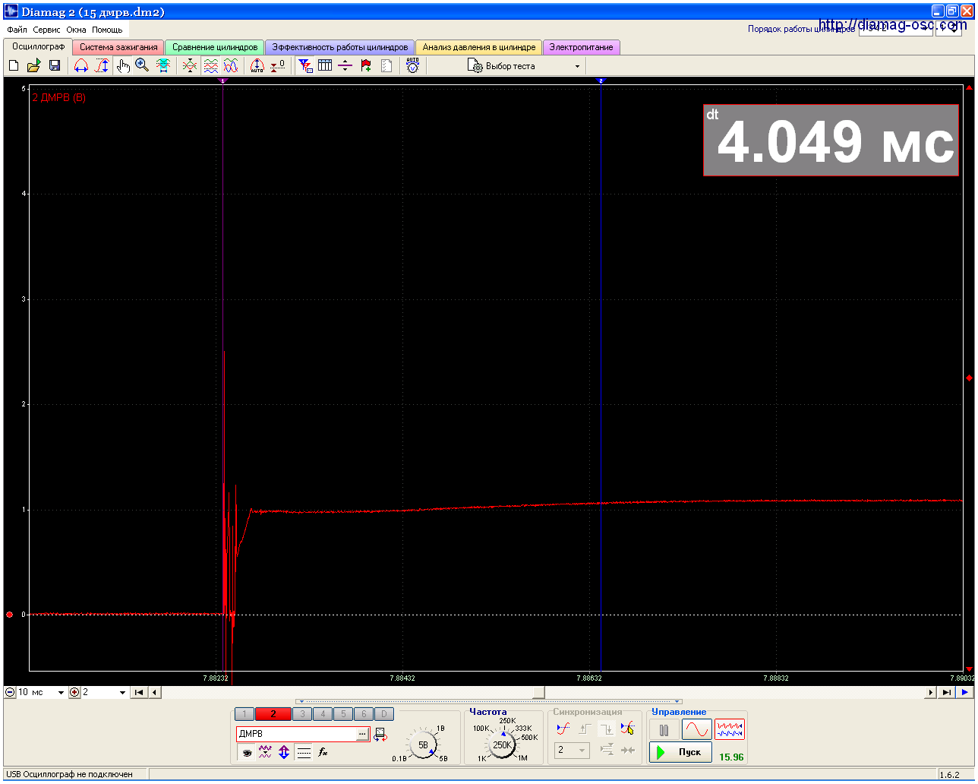This screenshot has height=784, width=978.
Task: Add a flag marker with flag icon
Action: [x=366, y=66]
